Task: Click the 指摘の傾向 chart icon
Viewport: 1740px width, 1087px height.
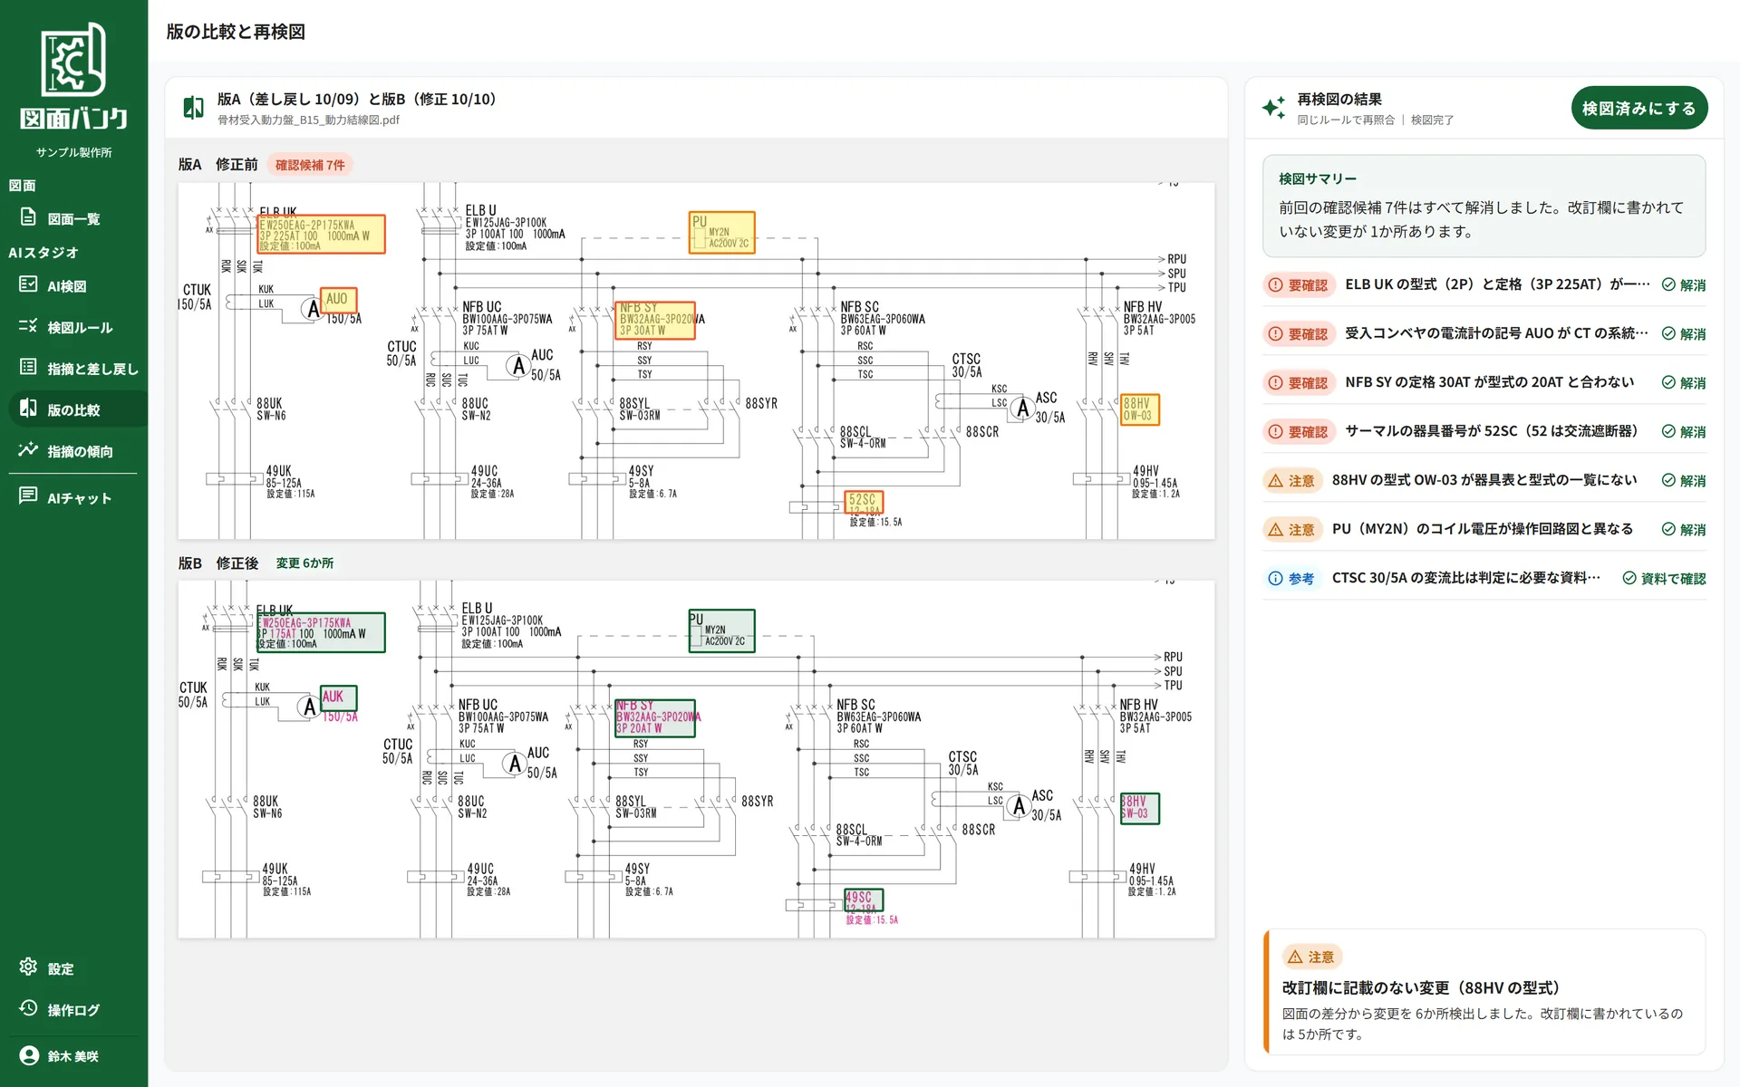Action: (28, 450)
